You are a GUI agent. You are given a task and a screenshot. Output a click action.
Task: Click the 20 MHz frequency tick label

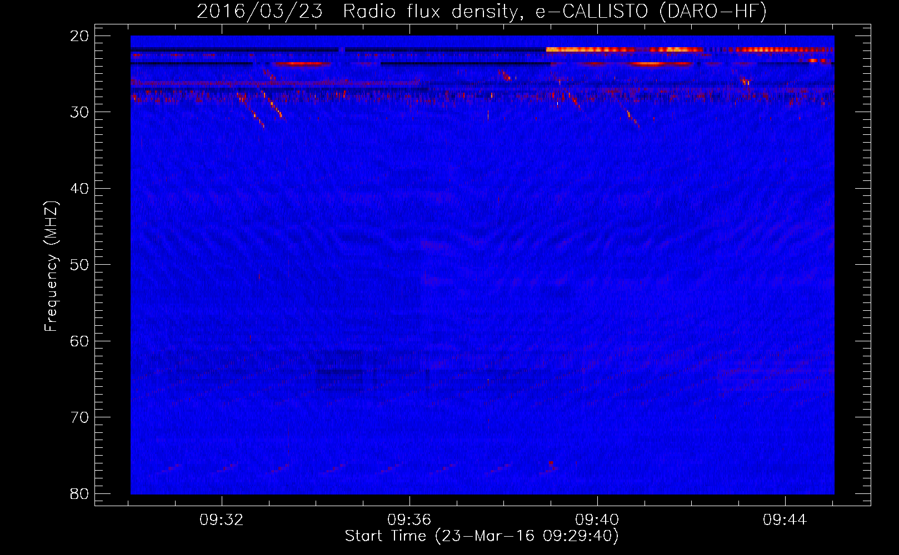(x=79, y=36)
